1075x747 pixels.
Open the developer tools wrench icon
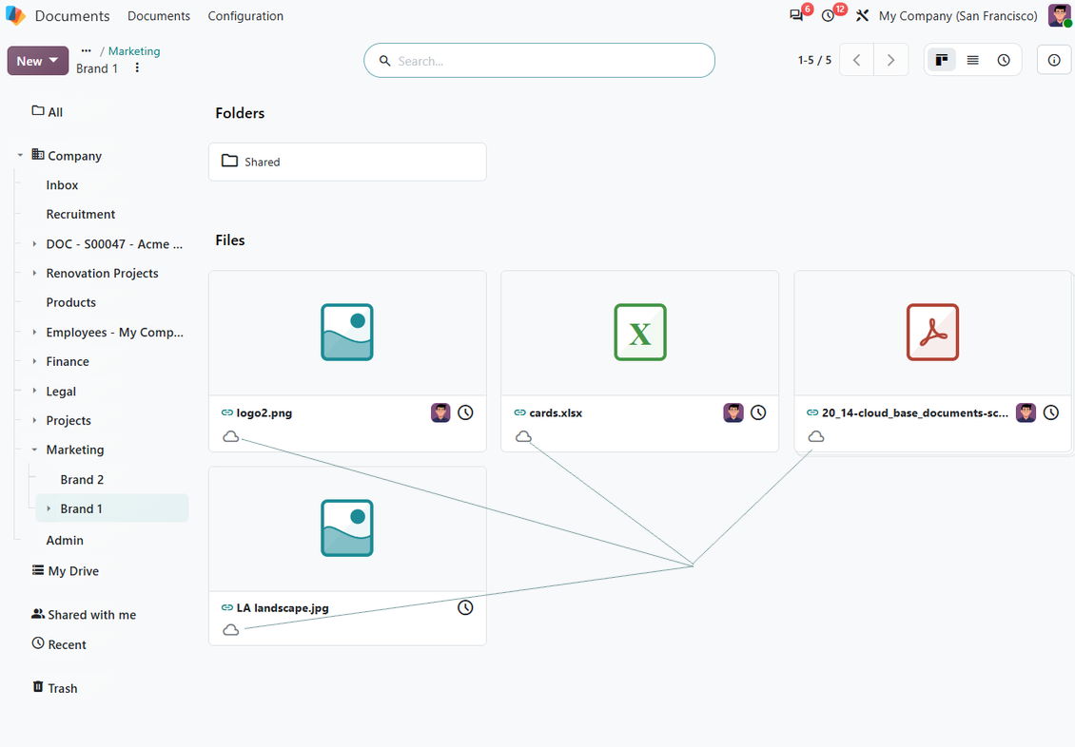click(863, 16)
